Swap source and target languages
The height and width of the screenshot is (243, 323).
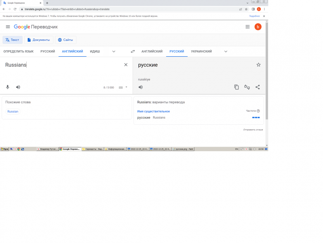(x=133, y=51)
